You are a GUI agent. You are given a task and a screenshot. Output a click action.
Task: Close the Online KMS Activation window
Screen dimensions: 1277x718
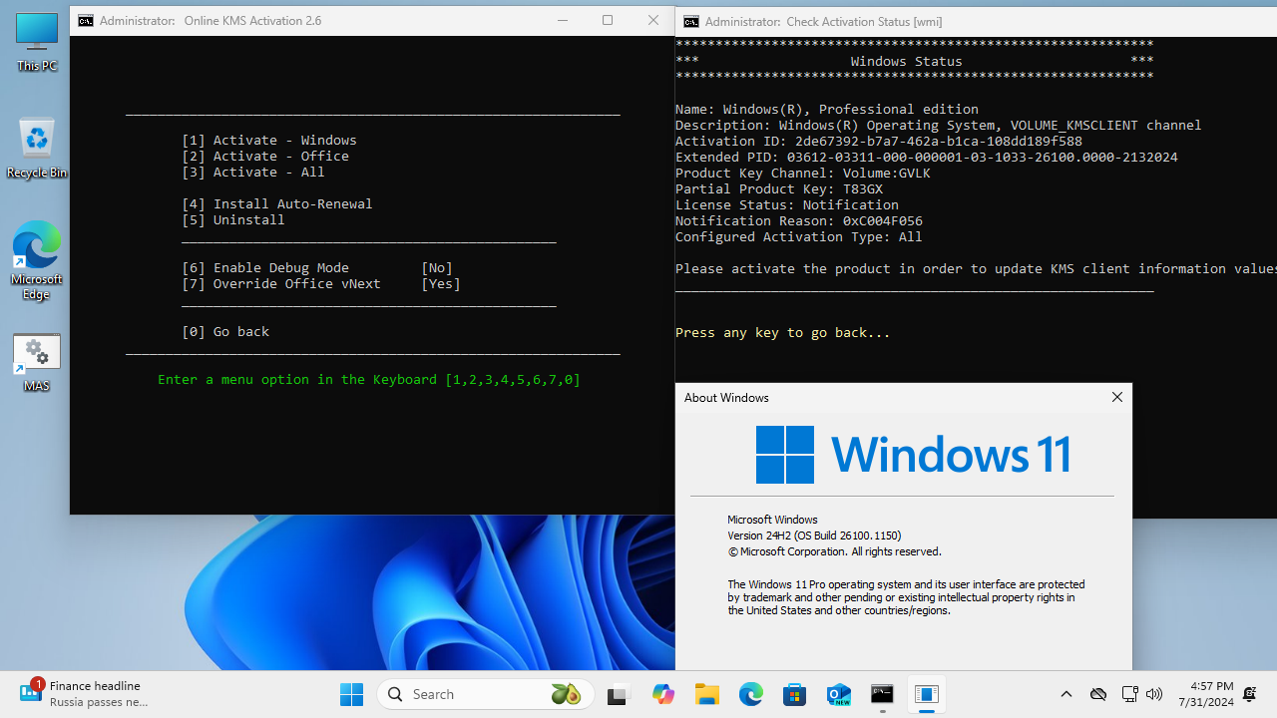pos(653,20)
